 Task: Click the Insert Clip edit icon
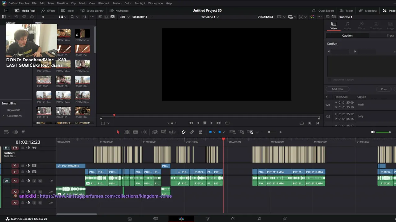pos(155,132)
